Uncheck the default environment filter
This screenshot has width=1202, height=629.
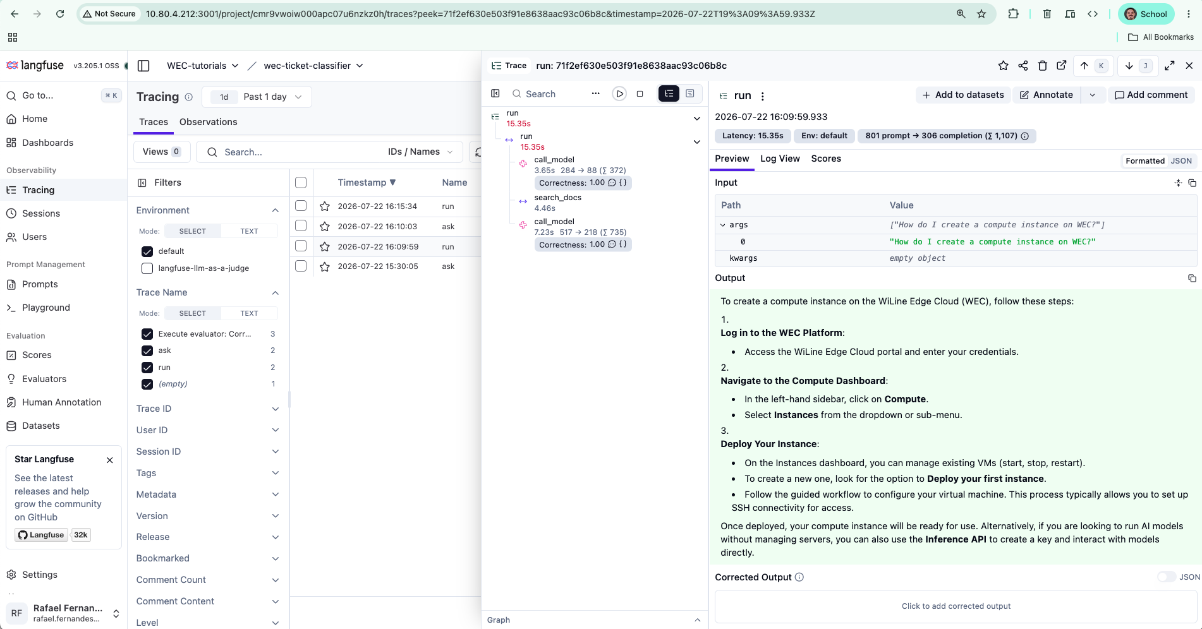tap(147, 251)
